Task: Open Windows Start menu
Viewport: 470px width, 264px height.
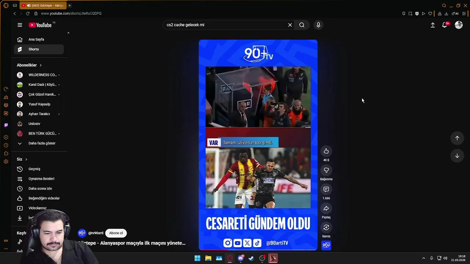Action: coord(198,258)
